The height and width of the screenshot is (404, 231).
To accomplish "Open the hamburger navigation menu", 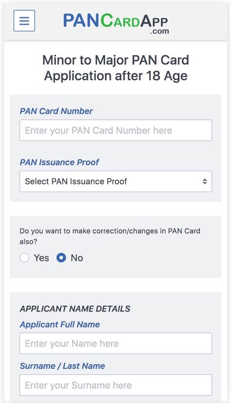I will [x=24, y=20].
